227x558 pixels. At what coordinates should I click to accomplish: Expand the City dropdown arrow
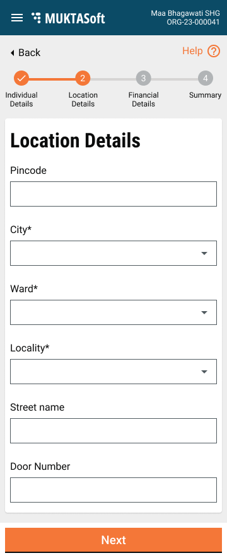204,253
